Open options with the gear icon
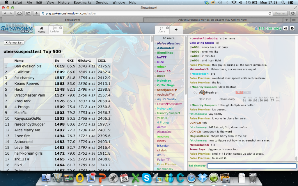 pos(292,28)
